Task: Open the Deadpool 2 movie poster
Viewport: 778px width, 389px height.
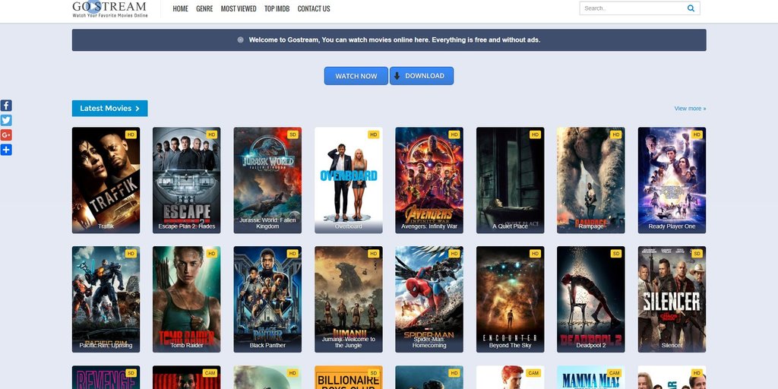Action: click(590, 298)
